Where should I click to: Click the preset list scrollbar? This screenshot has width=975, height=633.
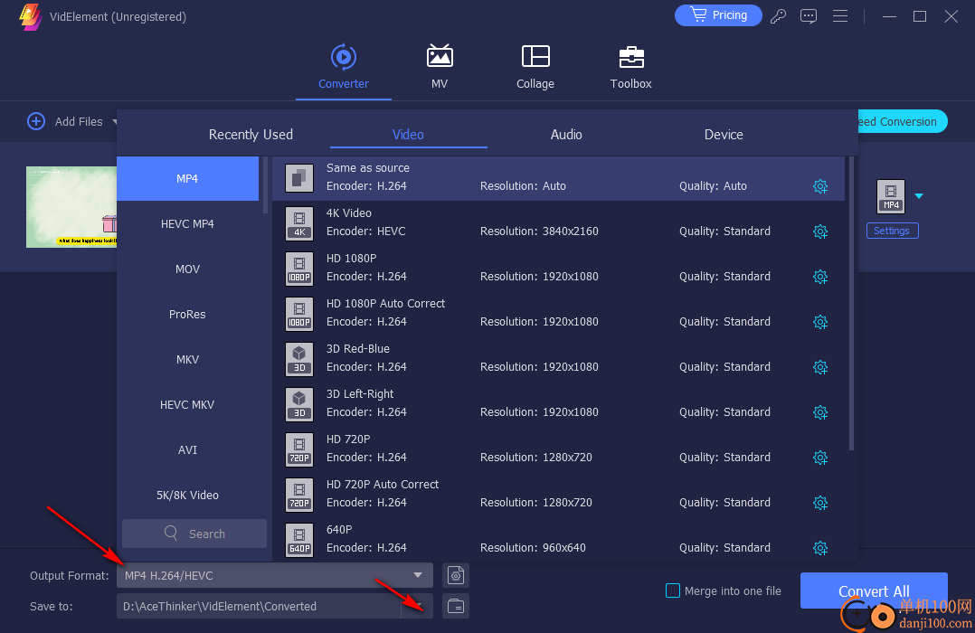click(x=851, y=304)
